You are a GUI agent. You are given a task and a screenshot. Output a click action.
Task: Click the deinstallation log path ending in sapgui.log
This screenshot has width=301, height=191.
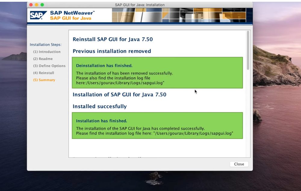(120, 83)
